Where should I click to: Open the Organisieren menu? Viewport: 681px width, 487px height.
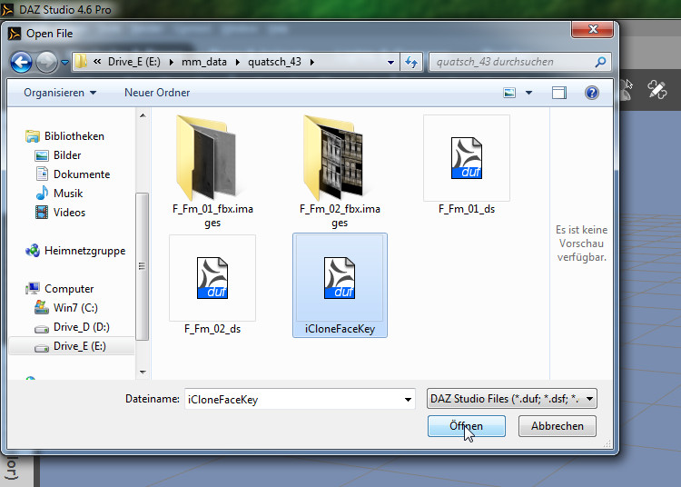click(60, 93)
